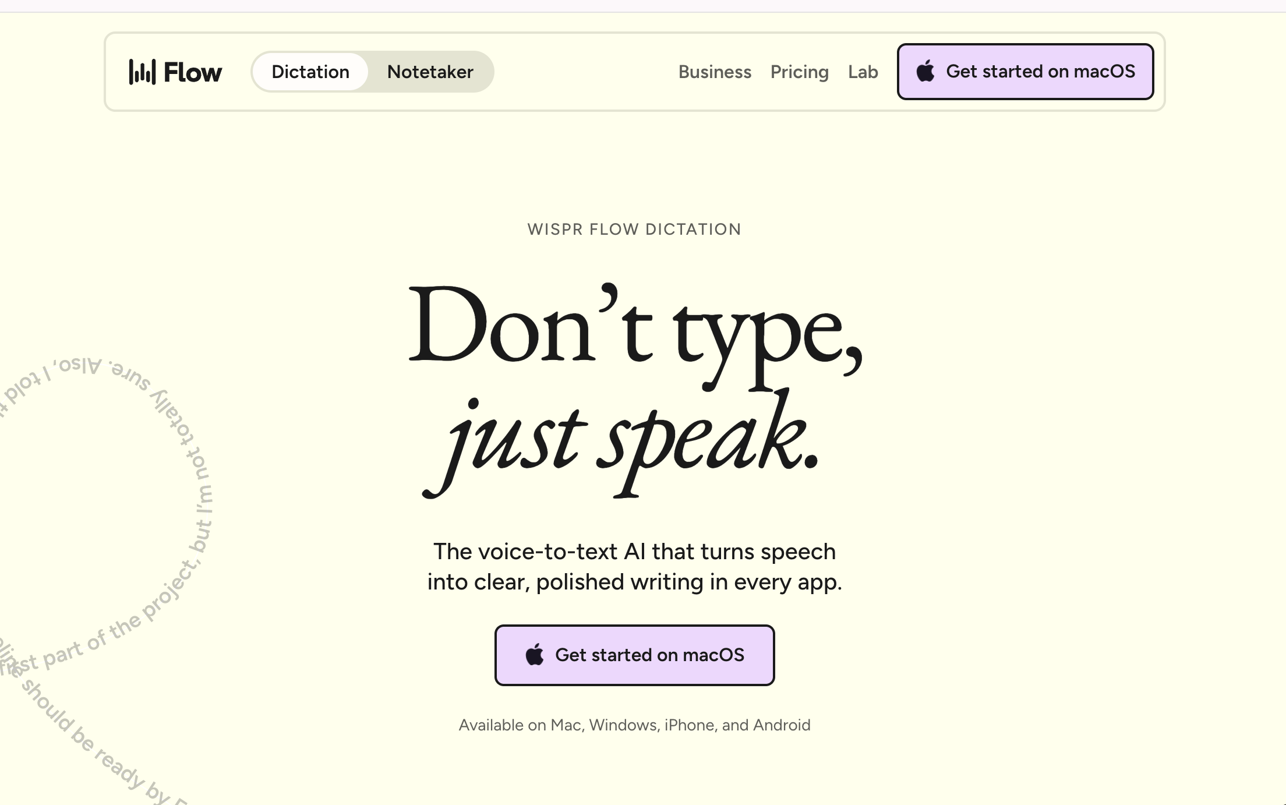Viewport: 1286px width, 805px height.
Task: Open the Lab menu item
Action: click(863, 72)
